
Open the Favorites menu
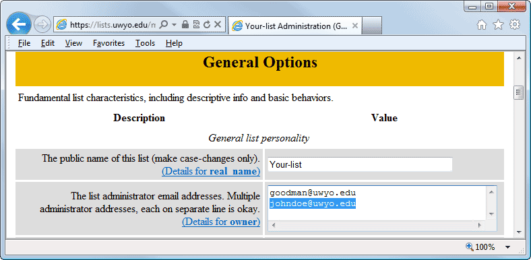click(x=108, y=43)
